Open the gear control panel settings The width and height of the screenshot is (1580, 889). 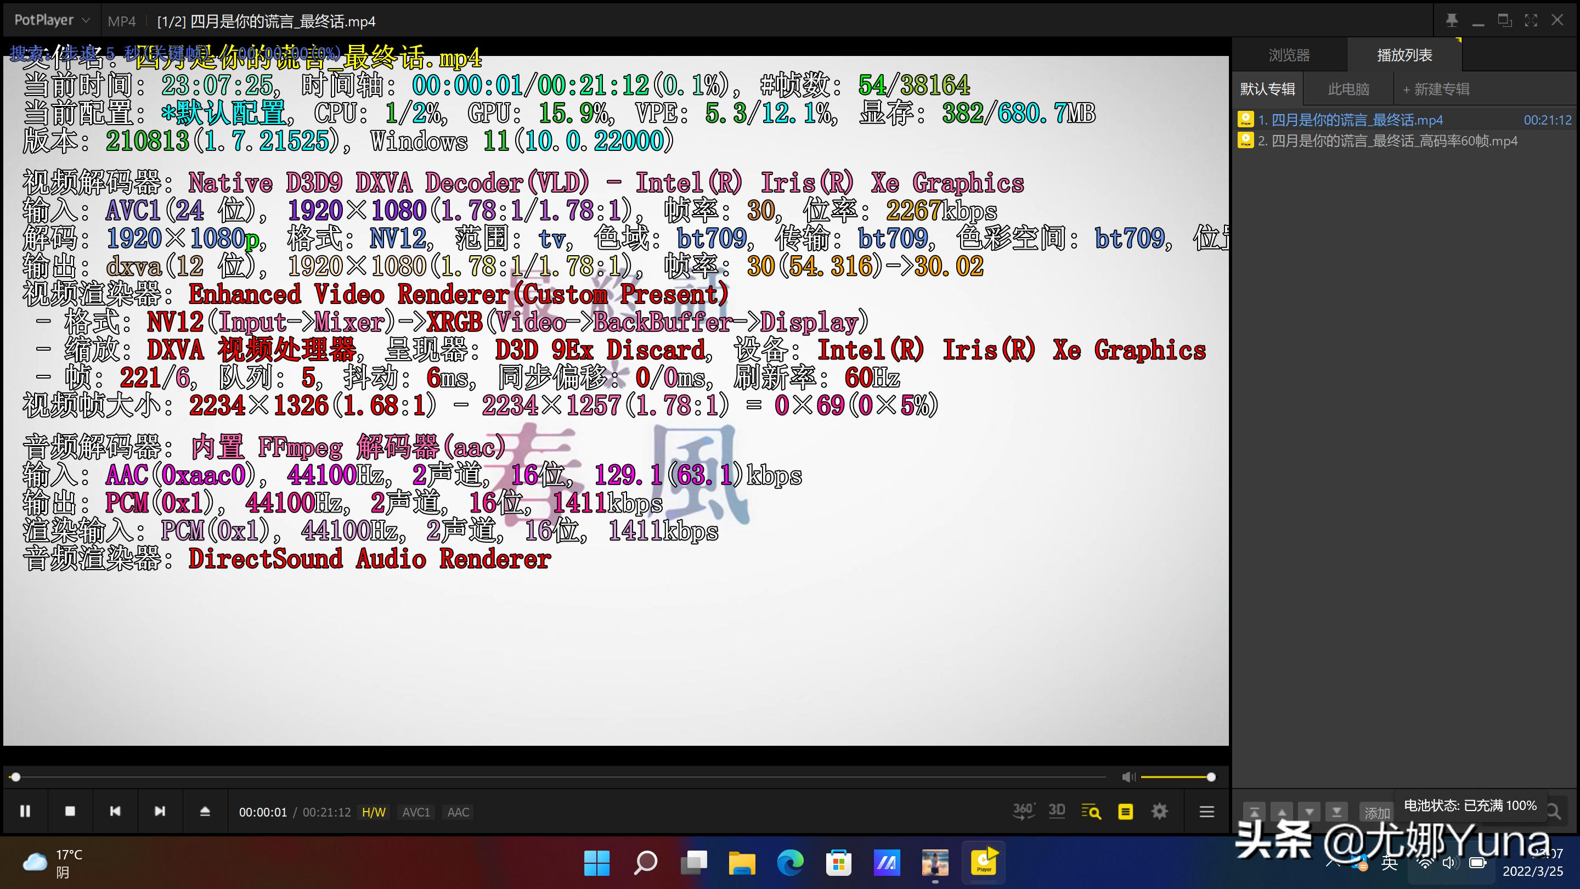pos(1159,811)
